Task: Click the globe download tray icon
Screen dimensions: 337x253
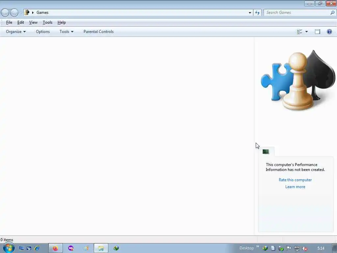Action: [x=265, y=248]
